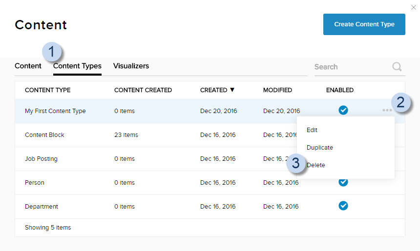Screen dimensions: 420x251
Task: Select the Content Types tab
Action: (77, 66)
